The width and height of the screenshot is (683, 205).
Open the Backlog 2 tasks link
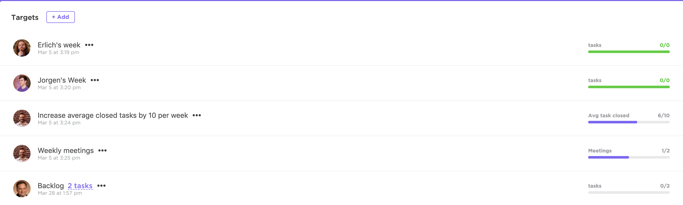click(x=80, y=186)
